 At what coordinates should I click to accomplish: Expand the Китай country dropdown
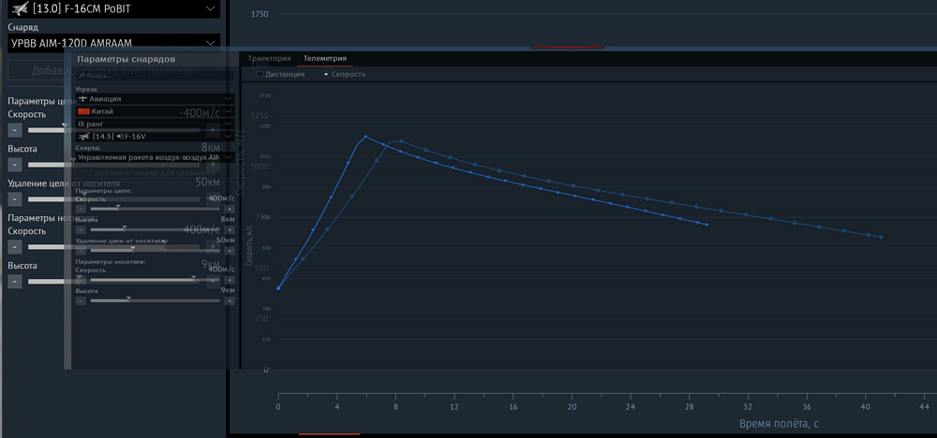155,111
